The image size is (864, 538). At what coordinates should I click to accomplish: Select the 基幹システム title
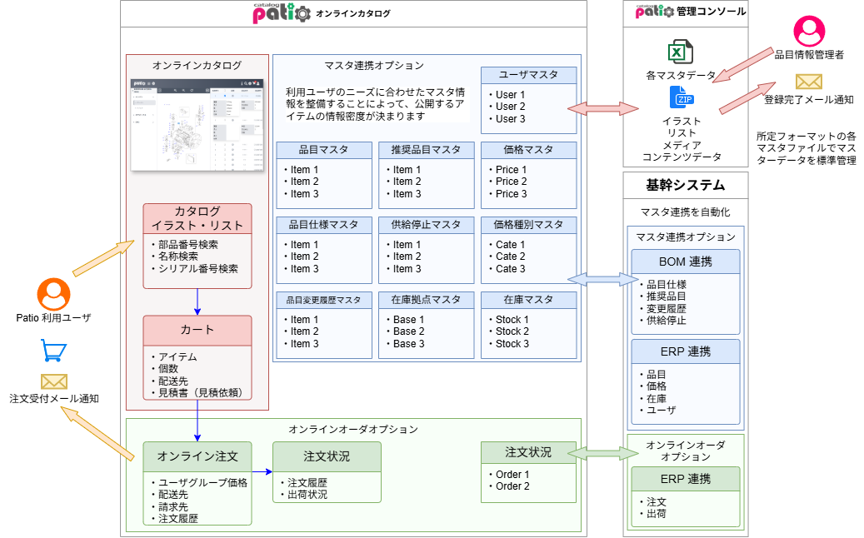(686, 185)
